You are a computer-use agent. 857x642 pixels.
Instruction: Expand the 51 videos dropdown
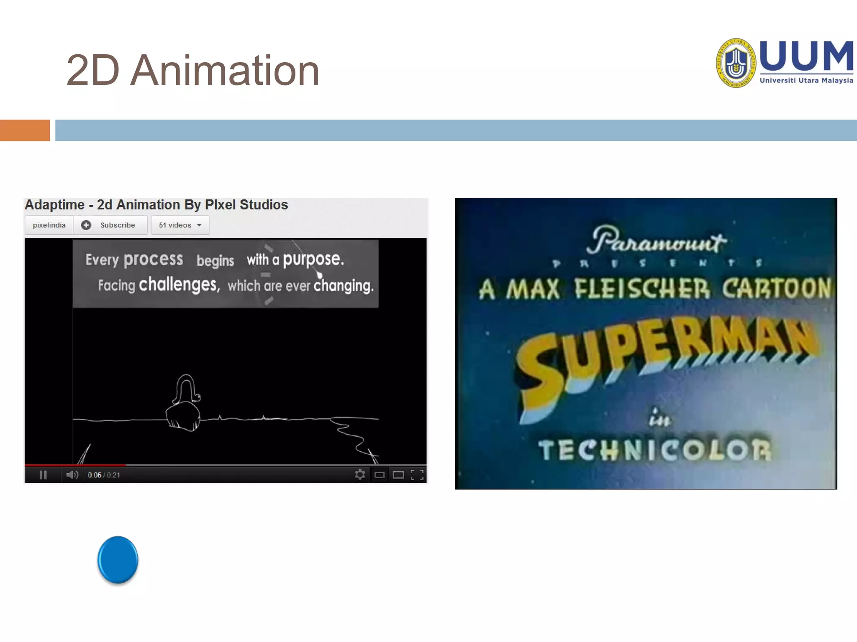(180, 225)
